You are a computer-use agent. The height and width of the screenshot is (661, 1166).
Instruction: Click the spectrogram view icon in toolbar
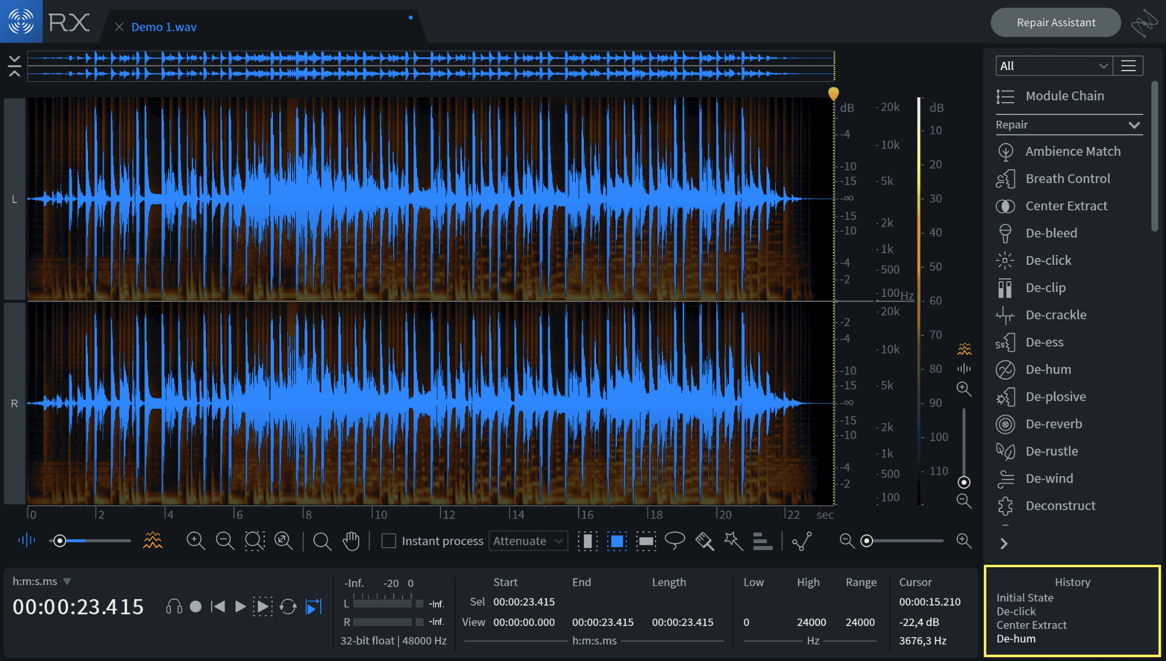(153, 540)
